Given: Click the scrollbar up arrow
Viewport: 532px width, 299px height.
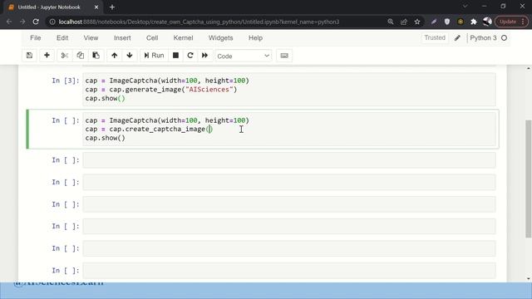Looking at the screenshot, I should tap(529, 68).
